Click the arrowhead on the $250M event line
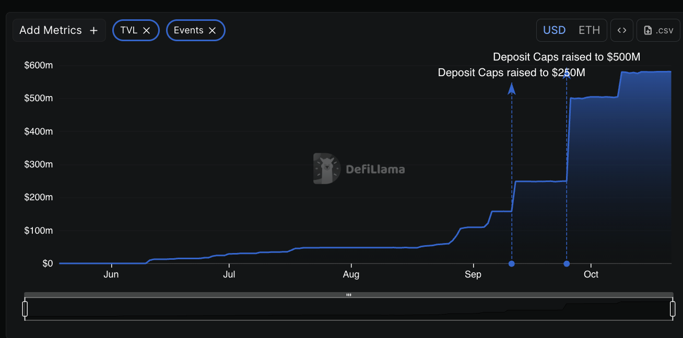 pyautogui.click(x=512, y=89)
